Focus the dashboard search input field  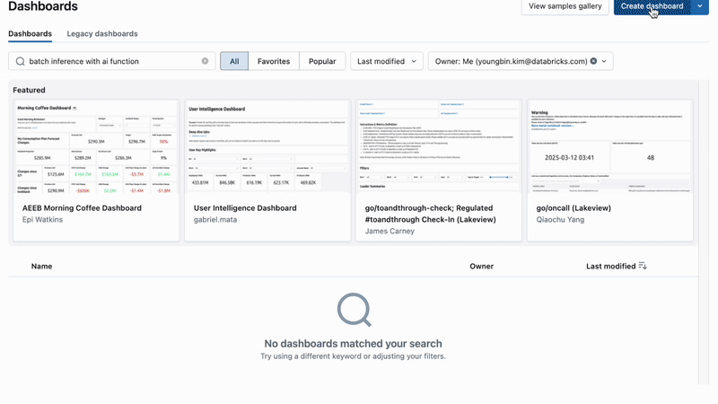pos(111,61)
